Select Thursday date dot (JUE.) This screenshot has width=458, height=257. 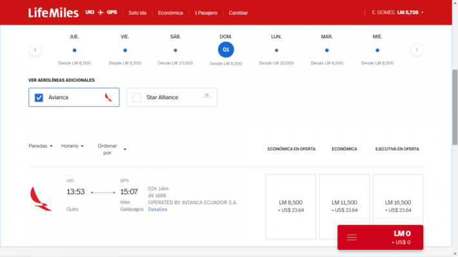(x=74, y=50)
